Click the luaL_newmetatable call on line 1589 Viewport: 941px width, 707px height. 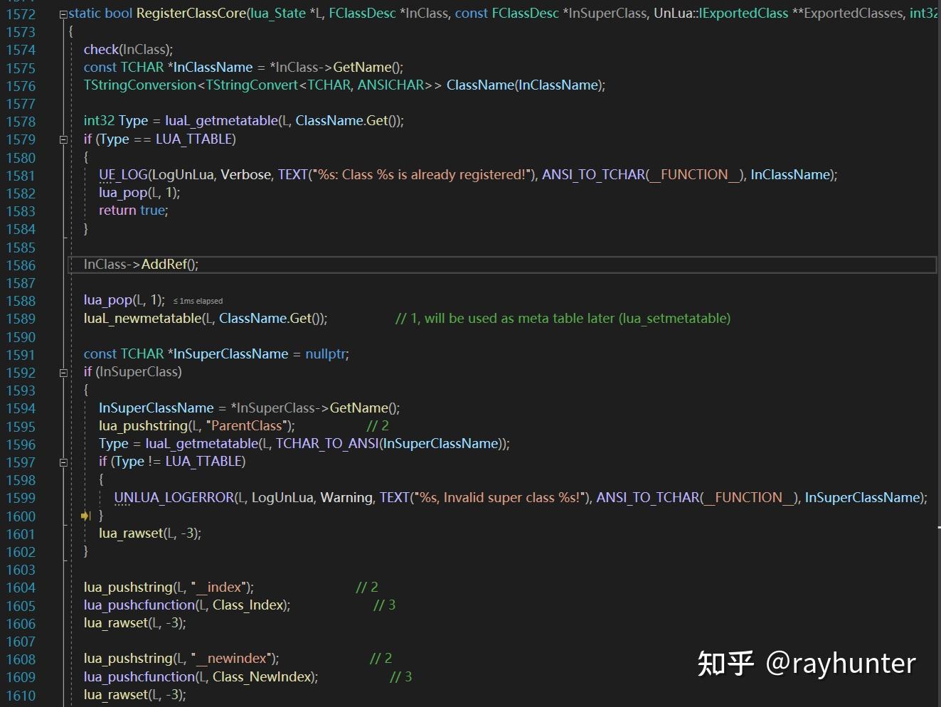(x=143, y=318)
